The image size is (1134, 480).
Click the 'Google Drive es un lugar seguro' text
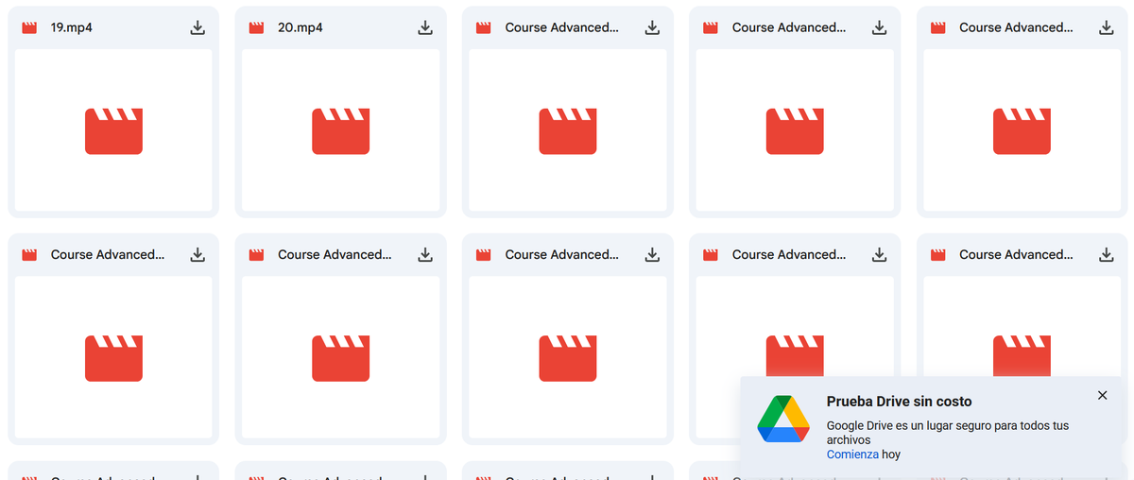[x=948, y=433]
